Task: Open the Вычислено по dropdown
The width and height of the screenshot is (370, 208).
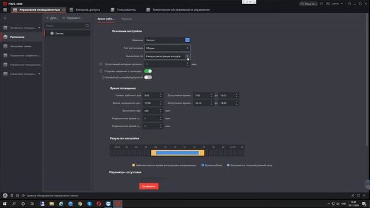Action: pos(167,57)
